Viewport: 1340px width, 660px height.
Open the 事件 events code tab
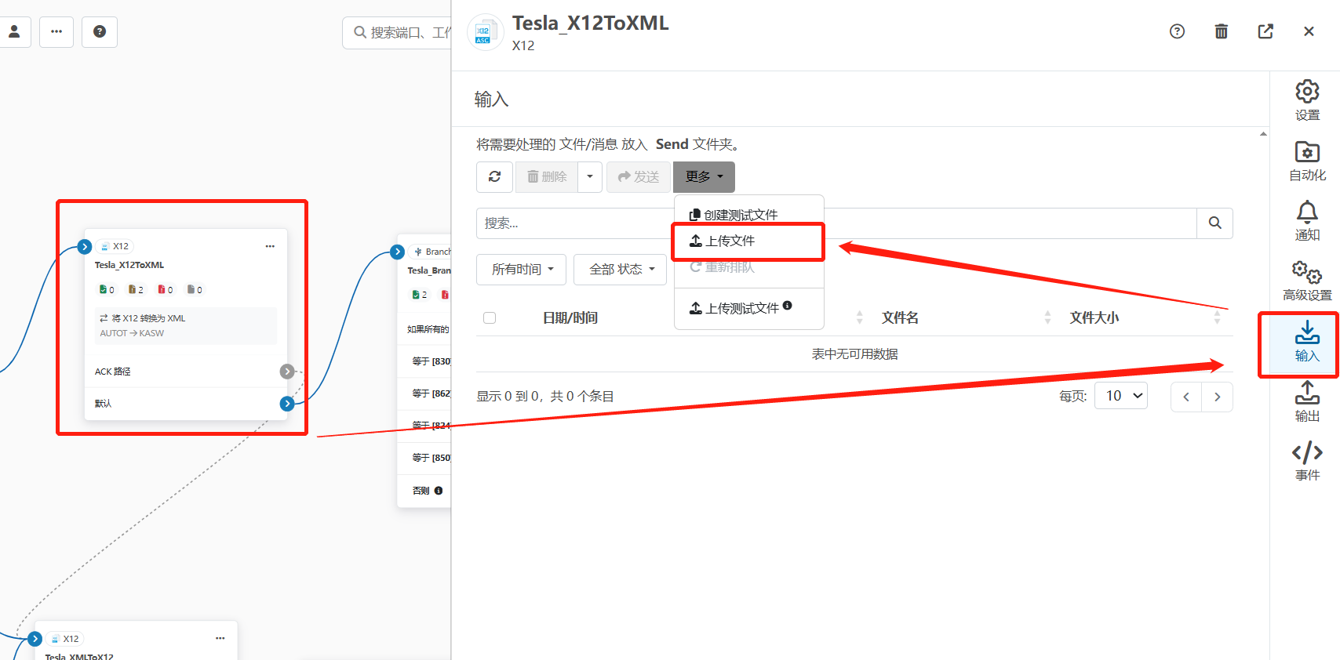(1306, 461)
